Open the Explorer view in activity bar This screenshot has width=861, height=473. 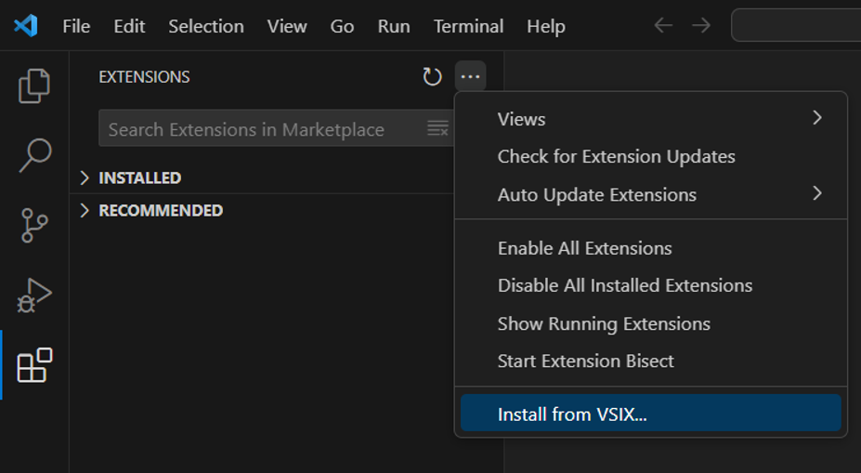34,86
